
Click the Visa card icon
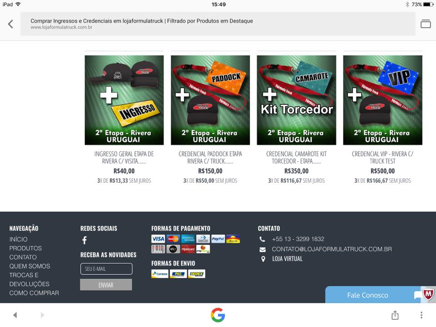pos(158,239)
